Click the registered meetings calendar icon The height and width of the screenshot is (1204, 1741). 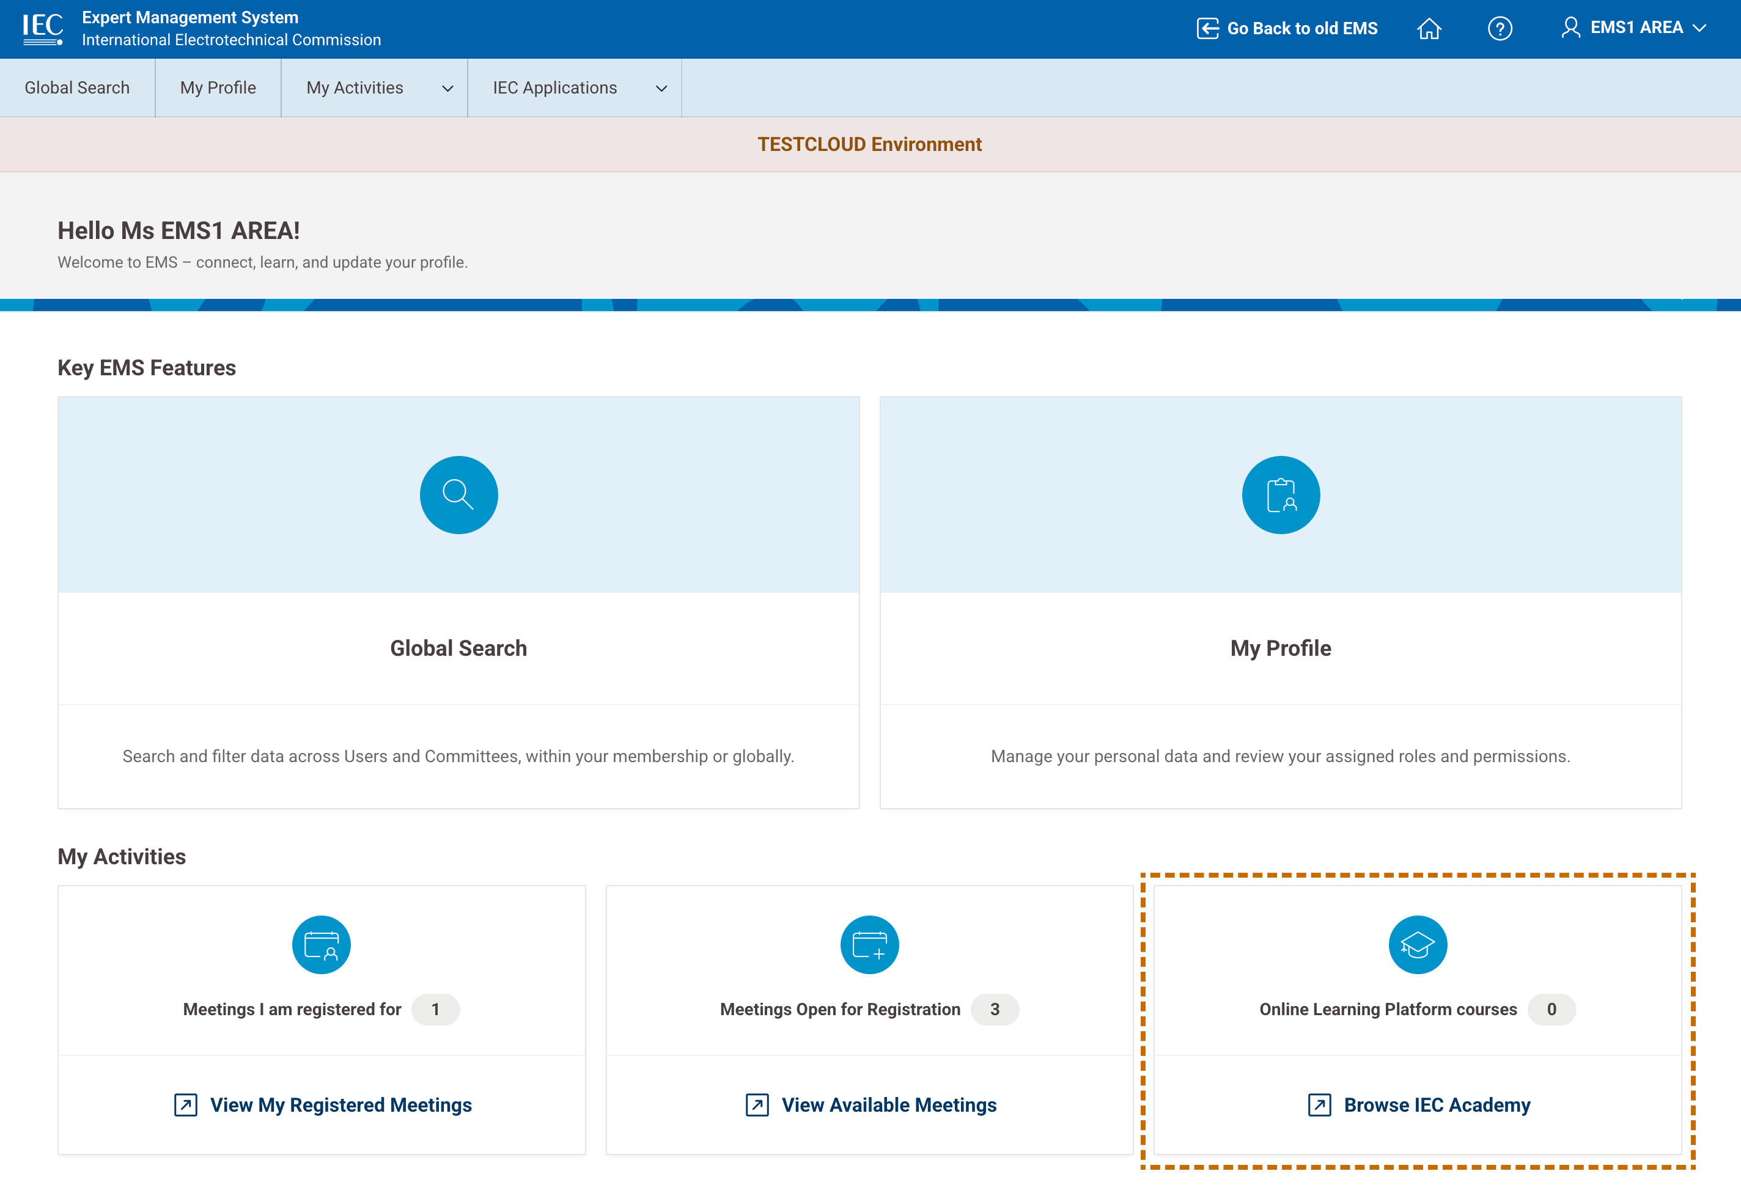point(322,944)
